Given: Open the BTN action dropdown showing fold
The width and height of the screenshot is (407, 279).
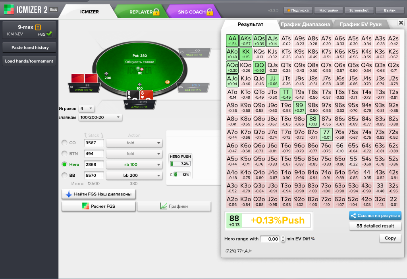Looking at the screenshot, I should [134, 154].
